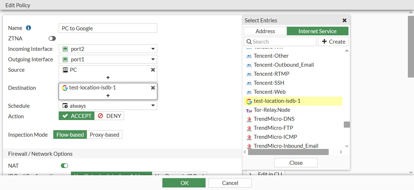Screen dimensions: 414x190
Task: Click the Tencent-Other logo icon
Action: coord(249,56)
